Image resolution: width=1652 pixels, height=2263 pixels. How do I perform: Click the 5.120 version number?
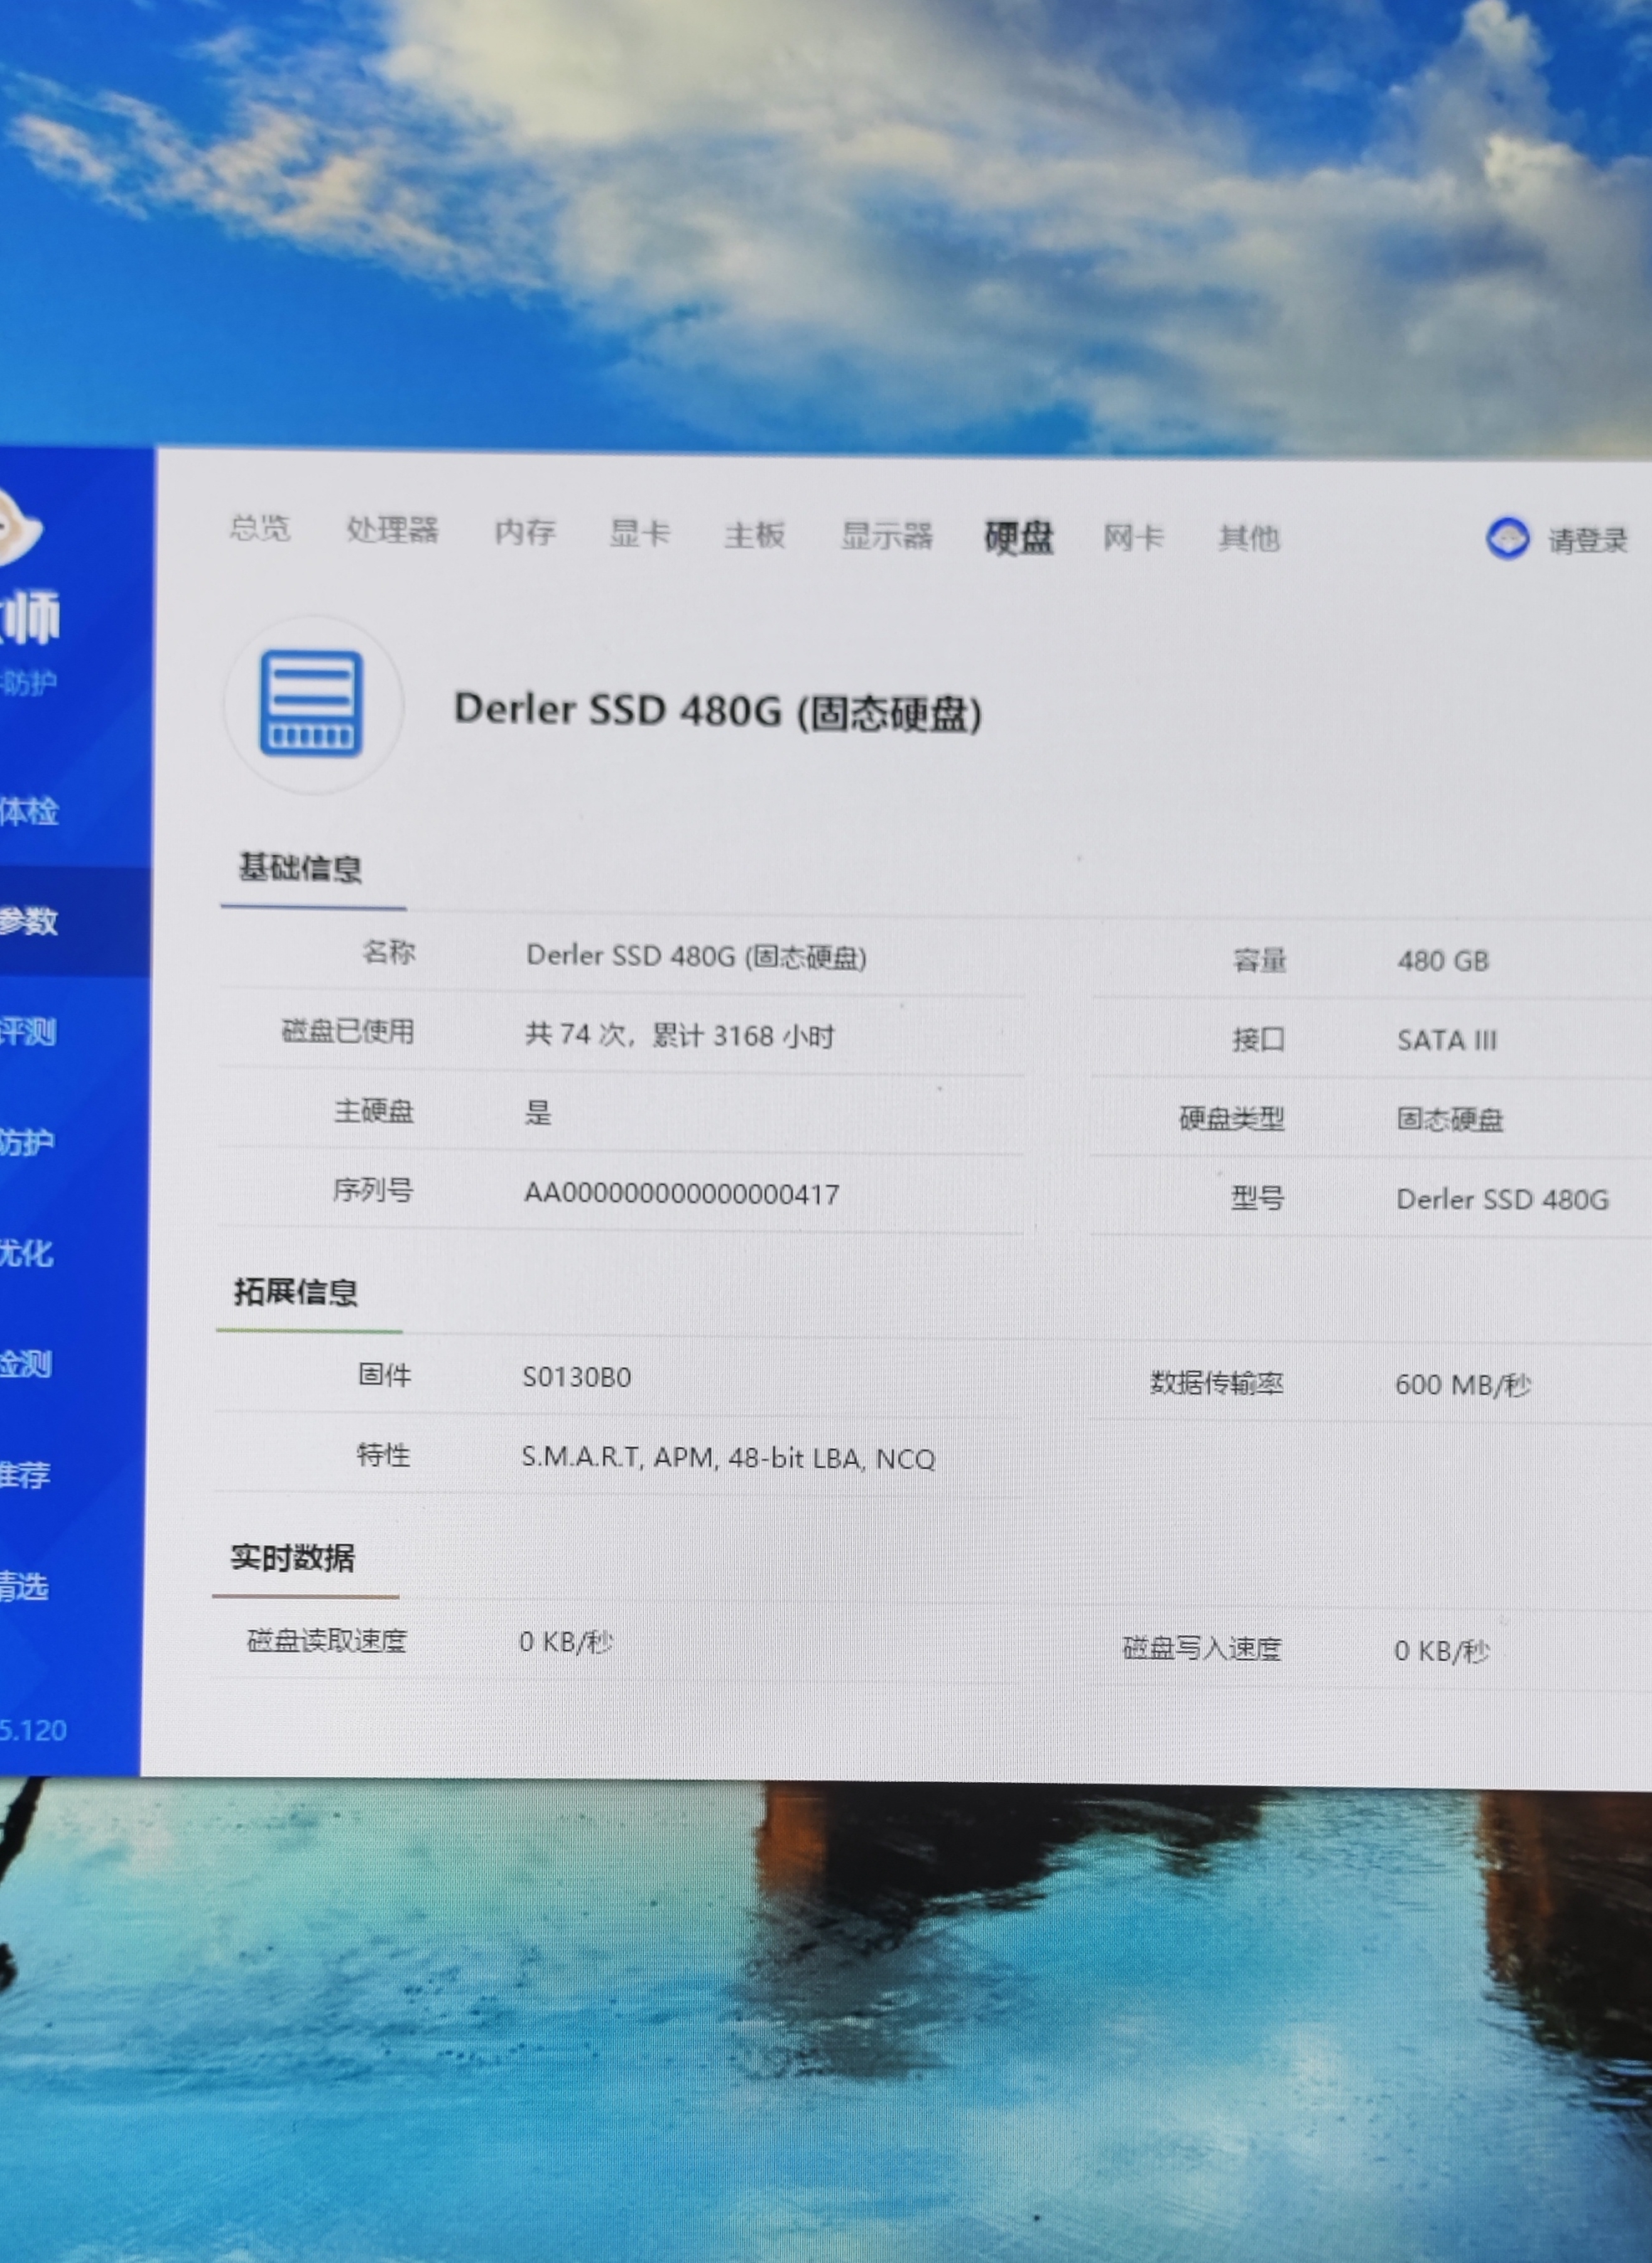point(33,1730)
